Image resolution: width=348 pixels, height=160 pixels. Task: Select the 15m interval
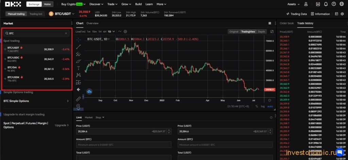click(94, 32)
